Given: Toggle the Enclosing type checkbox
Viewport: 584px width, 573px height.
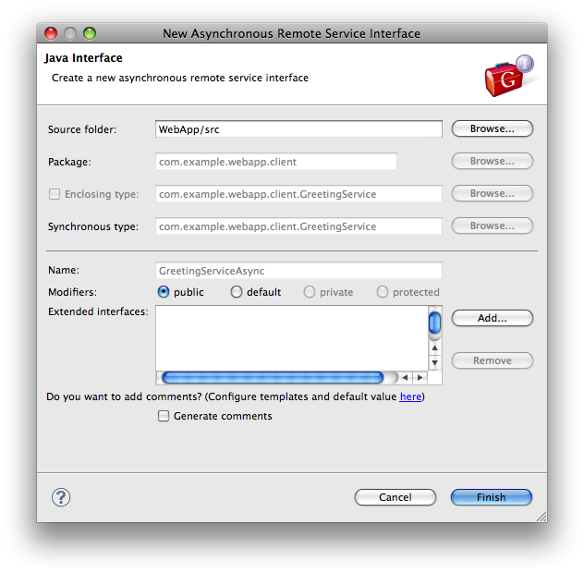Looking at the screenshot, I should point(55,194).
